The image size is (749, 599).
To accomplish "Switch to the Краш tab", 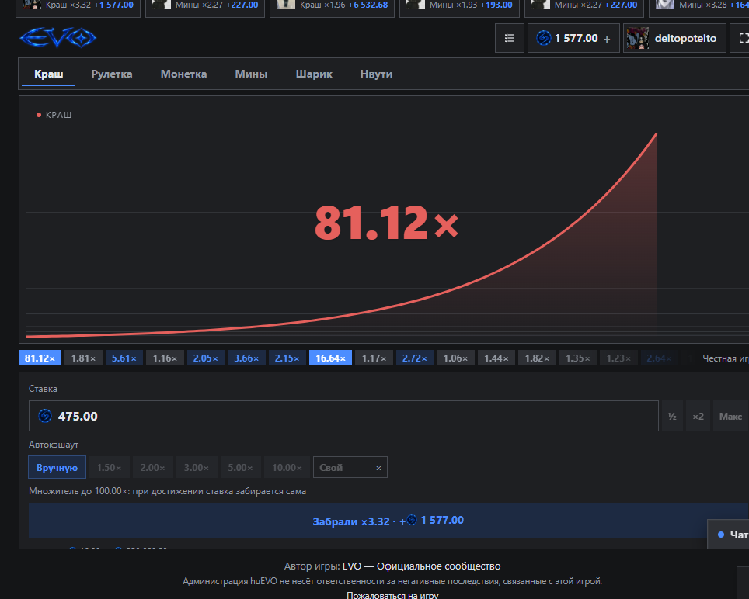I will pyautogui.click(x=49, y=74).
